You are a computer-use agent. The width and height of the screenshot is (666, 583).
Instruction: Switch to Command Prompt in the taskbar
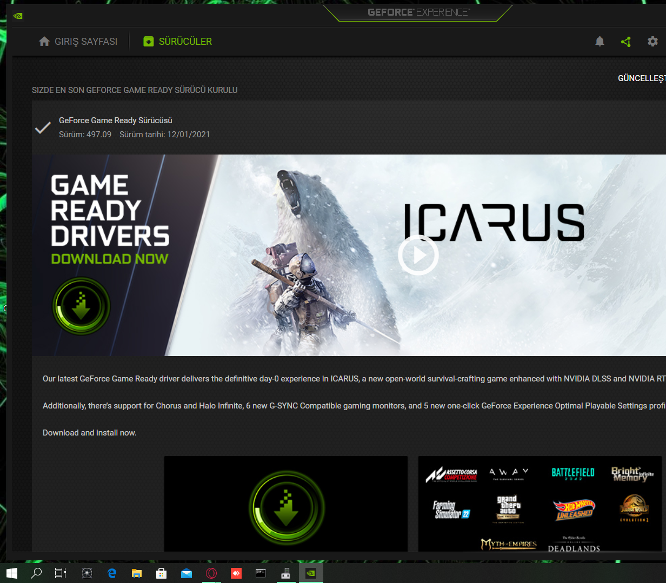click(x=261, y=573)
